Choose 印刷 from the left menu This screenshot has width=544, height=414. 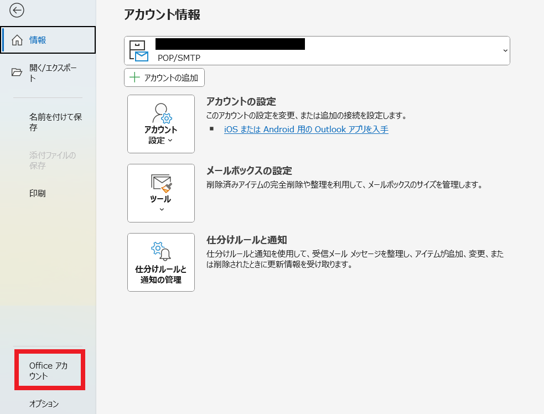tap(37, 193)
